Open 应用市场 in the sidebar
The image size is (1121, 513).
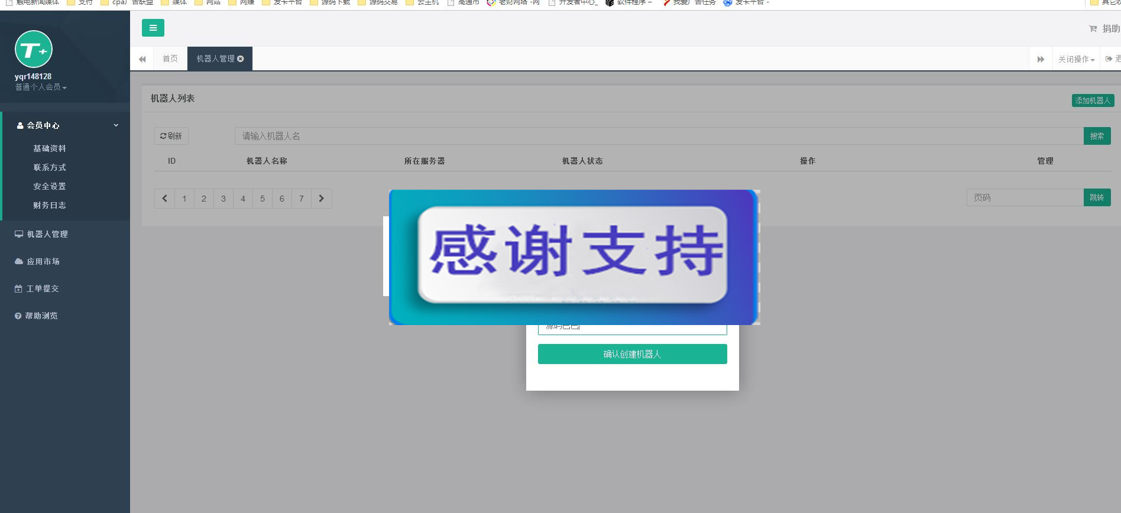(x=43, y=261)
